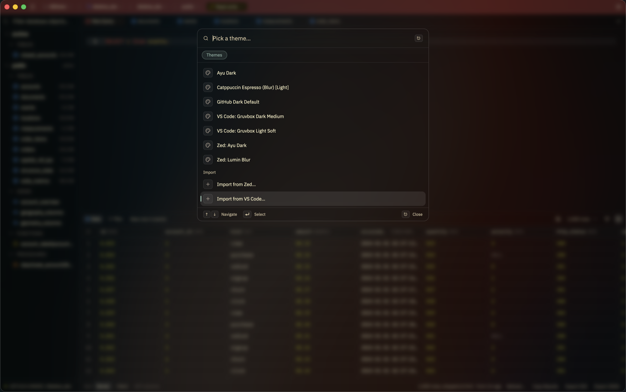Choose the Ayu Dark theme
The height and width of the screenshot is (392, 626).
click(x=313, y=73)
